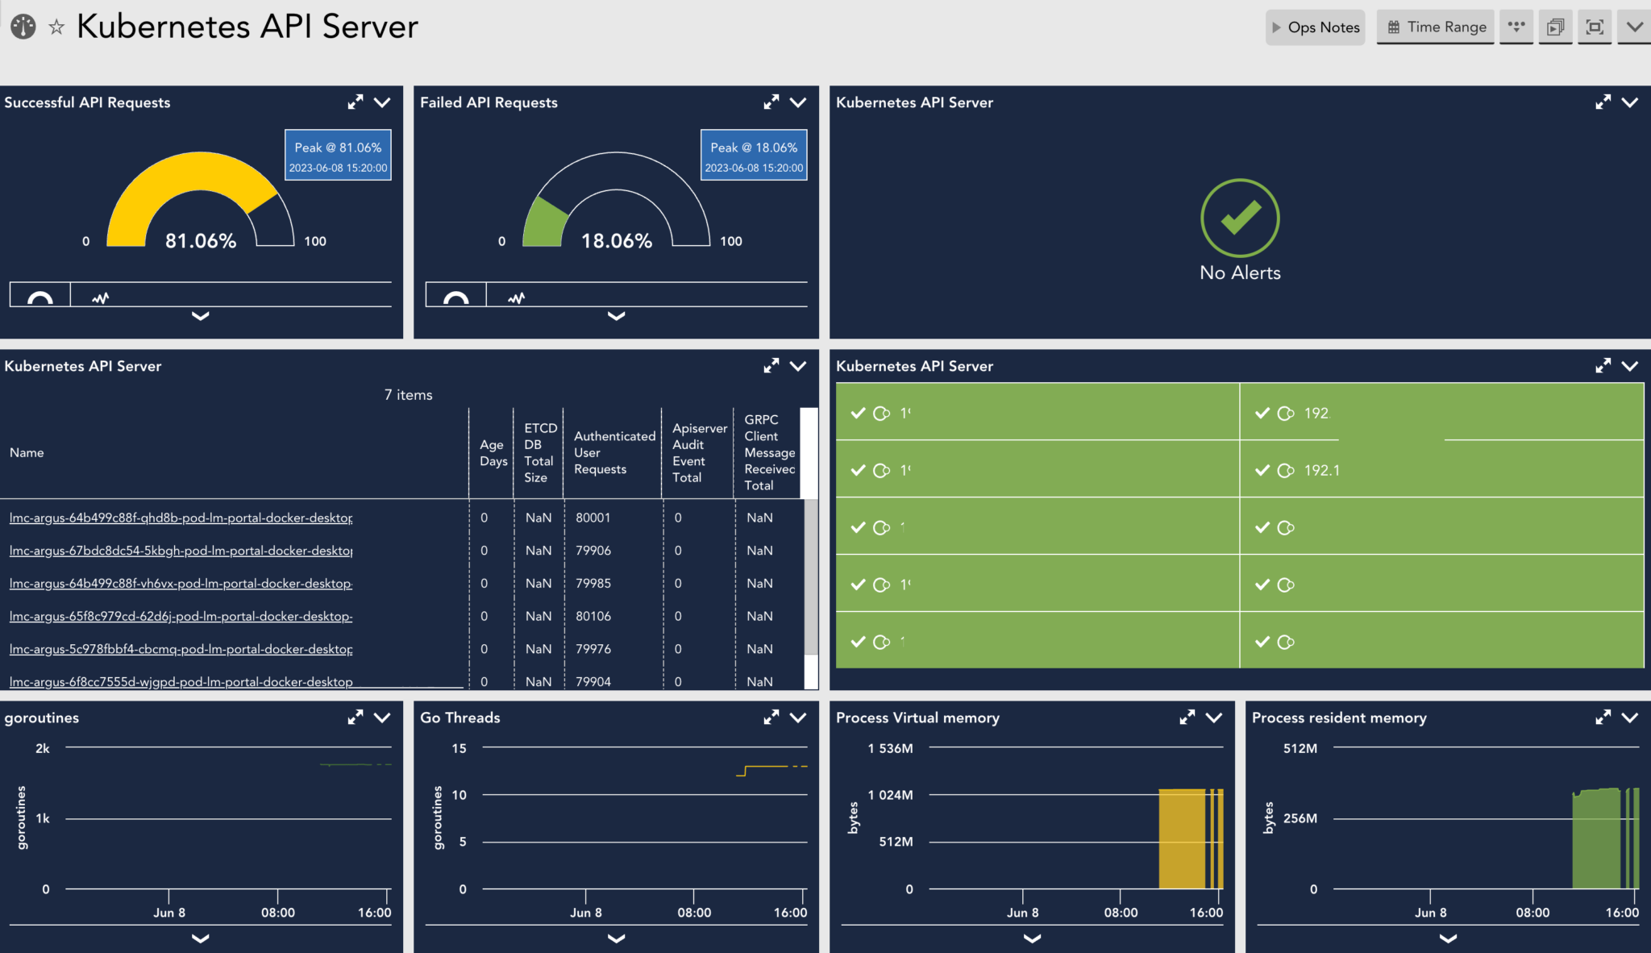Expand the Successful API Requests widget fullscreen

(x=356, y=102)
